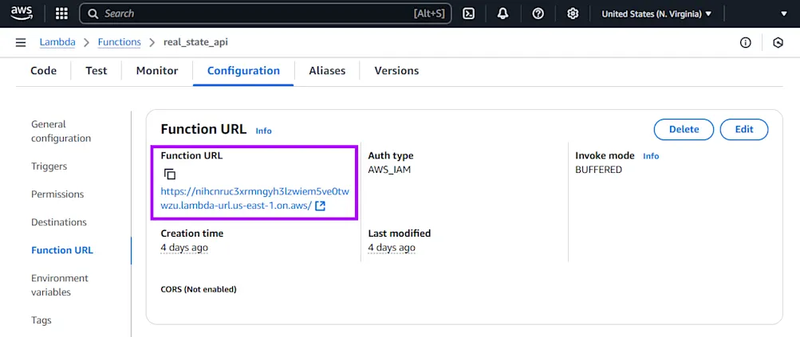
Task: Go to Functions in breadcrumb
Action: click(120, 42)
